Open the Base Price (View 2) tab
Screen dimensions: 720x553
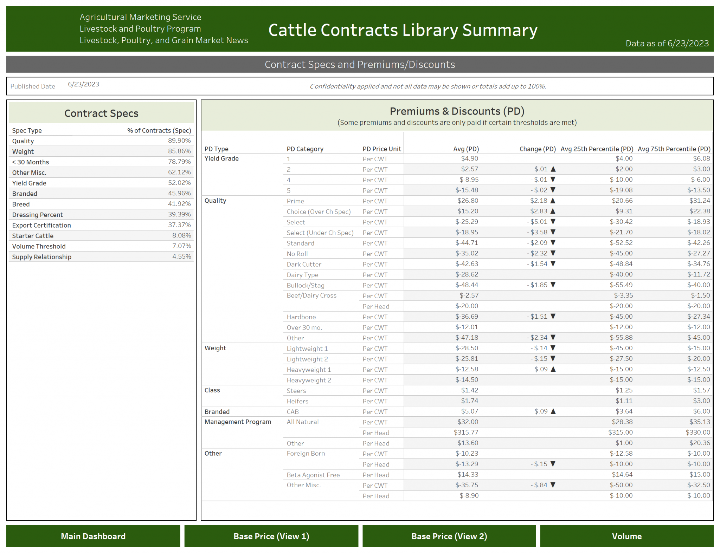[x=449, y=536]
